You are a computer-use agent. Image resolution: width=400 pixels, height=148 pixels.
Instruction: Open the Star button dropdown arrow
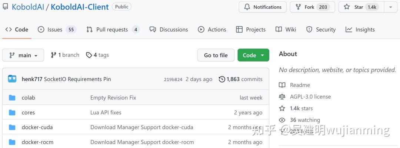coord(390,7)
